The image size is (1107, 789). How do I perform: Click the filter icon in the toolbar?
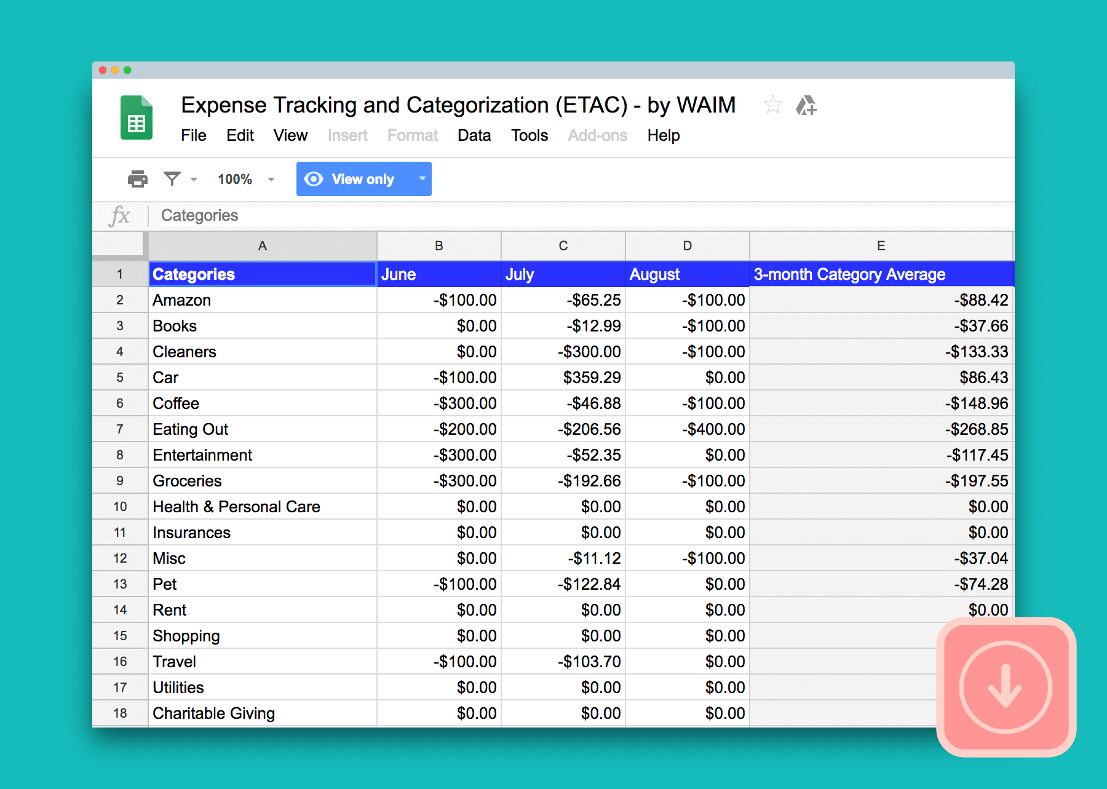coord(172,179)
